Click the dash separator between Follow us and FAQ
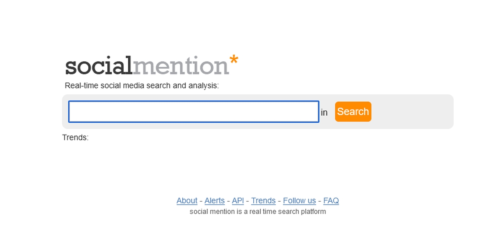This screenshot has width=495, height=247. click(x=320, y=200)
